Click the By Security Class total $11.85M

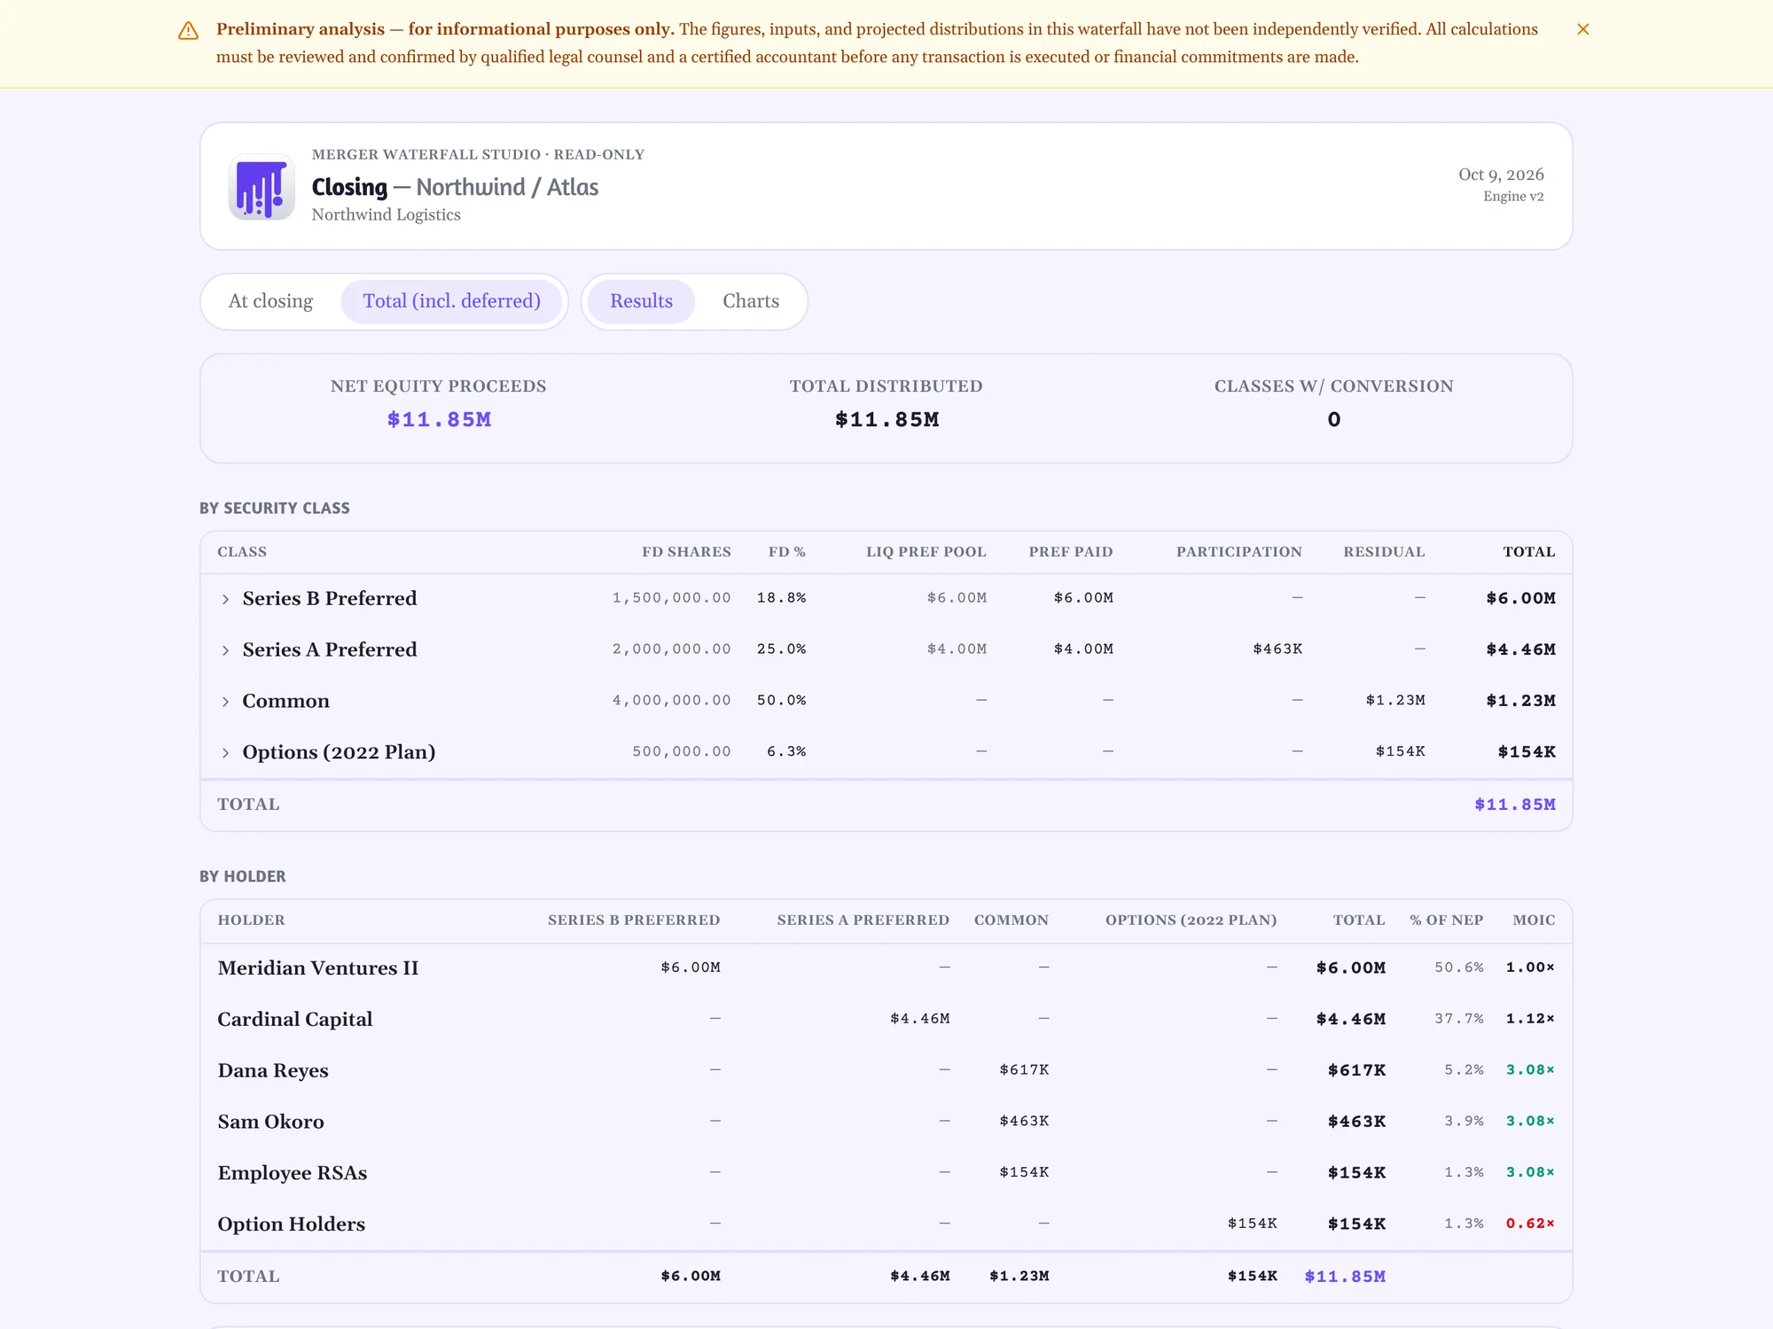1515,804
